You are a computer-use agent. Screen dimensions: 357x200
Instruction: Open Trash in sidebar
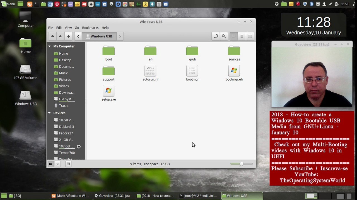63,106
